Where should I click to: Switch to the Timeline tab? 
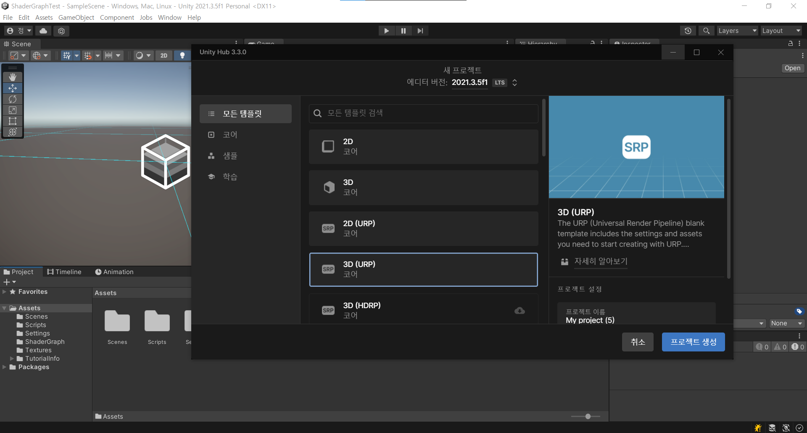(x=64, y=272)
